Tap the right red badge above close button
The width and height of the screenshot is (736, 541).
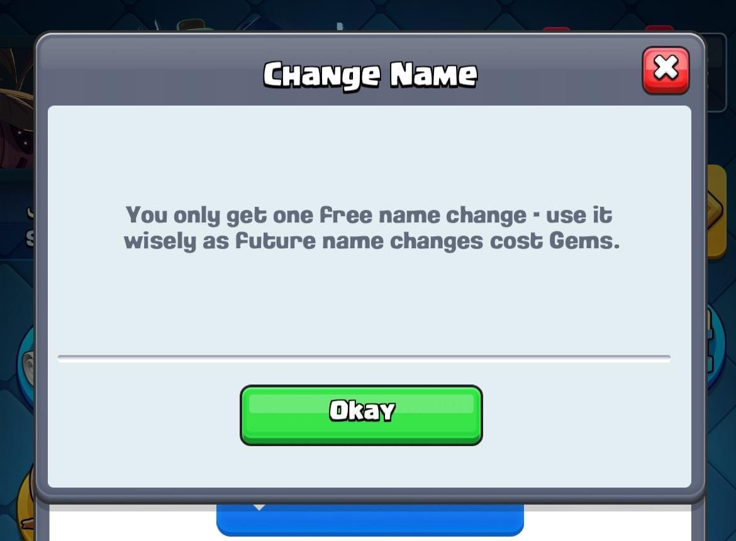pyautogui.click(x=659, y=29)
